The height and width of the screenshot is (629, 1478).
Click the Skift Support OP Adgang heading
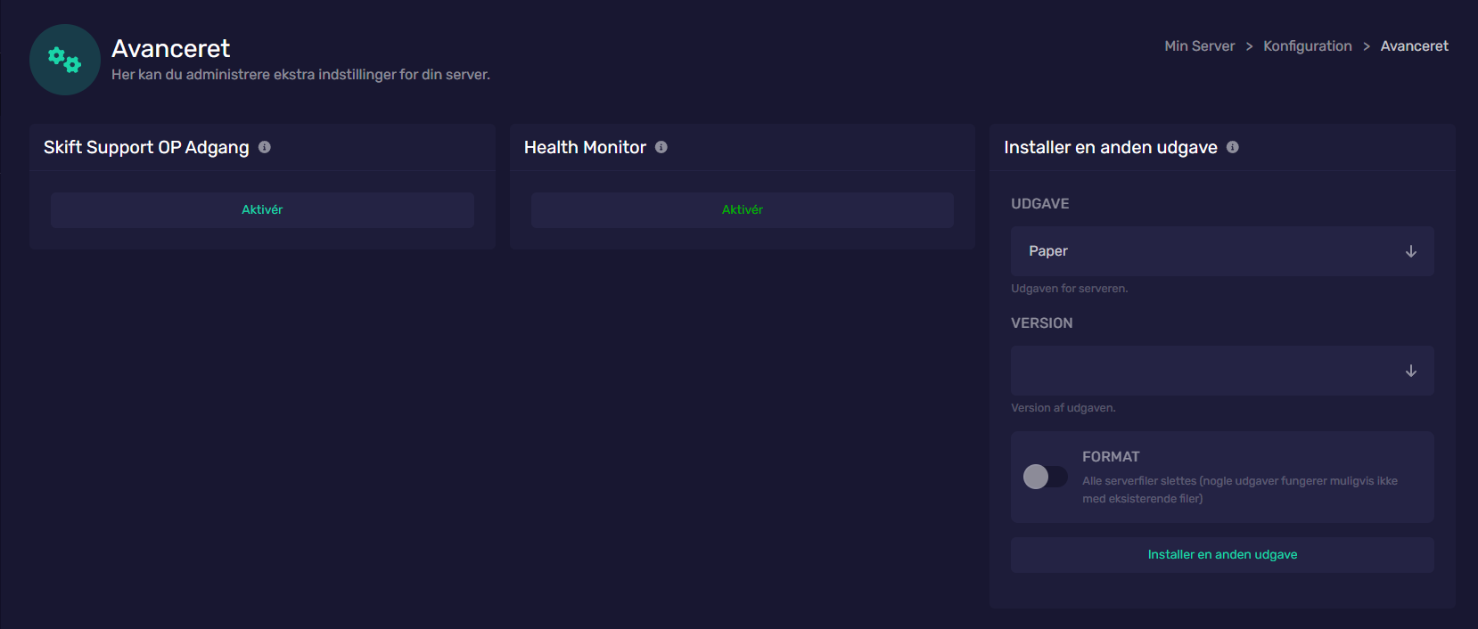146,147
